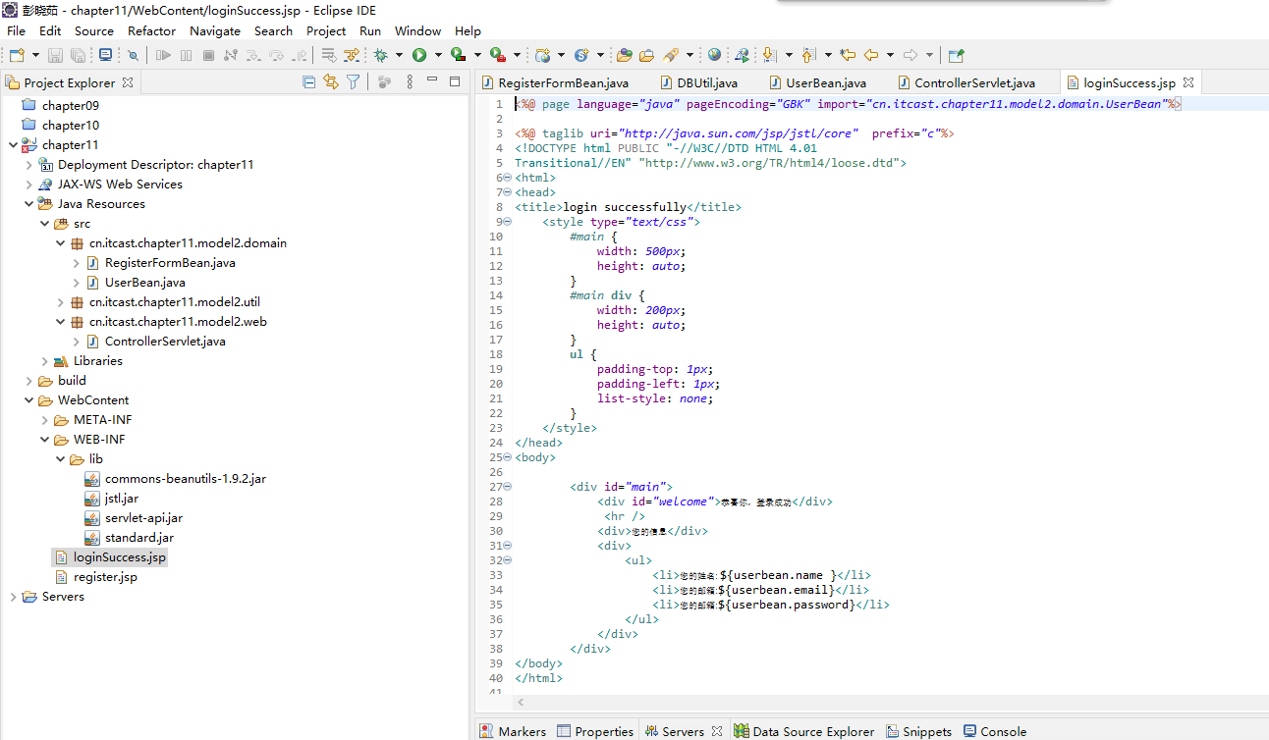1269x740 pixels.
Task: Open the Data Source Explorer tab
Action: tap(803, 731)
